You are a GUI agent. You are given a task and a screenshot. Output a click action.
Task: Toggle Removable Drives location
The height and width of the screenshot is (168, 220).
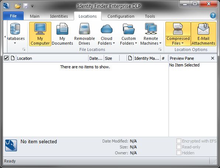[x=85, y=34]
